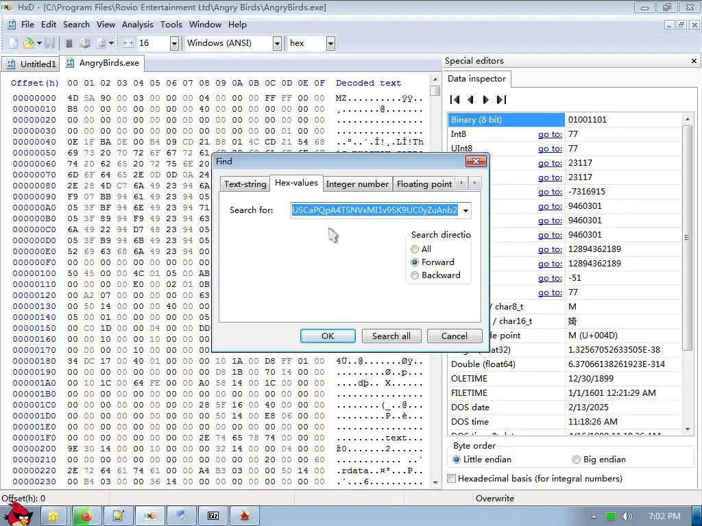Go to last byte in Data inspector

(501, 99)
